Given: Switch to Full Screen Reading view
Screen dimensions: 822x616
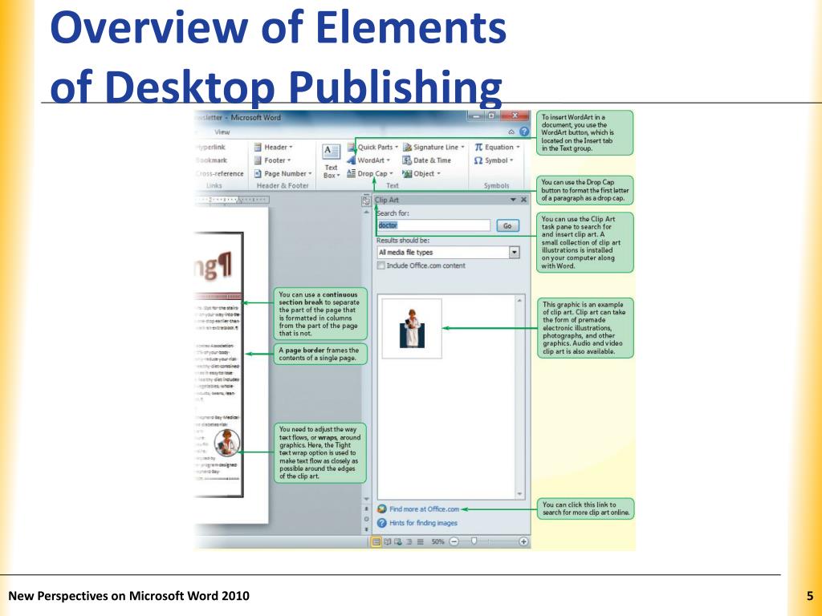Looking at the screenshot, I should (388, 541).
